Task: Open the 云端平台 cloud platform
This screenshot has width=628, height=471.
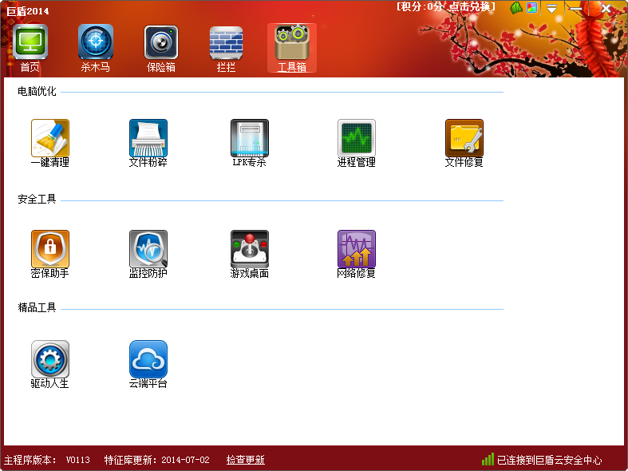Action: point(148,365)
